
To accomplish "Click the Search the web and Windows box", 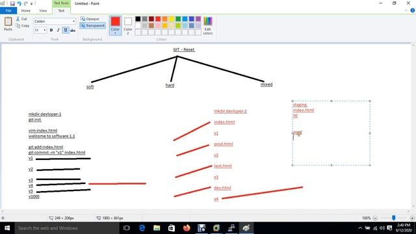I will (x=67, y=228).
